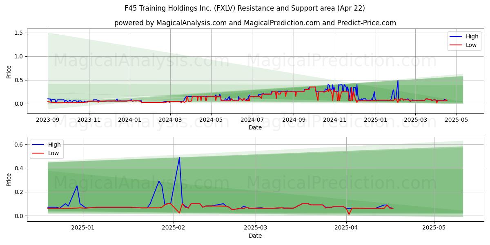This screenshot has height=245, width=490.
Task: Click 'High' in the bottom chart legend
Action: coord(54,145)
